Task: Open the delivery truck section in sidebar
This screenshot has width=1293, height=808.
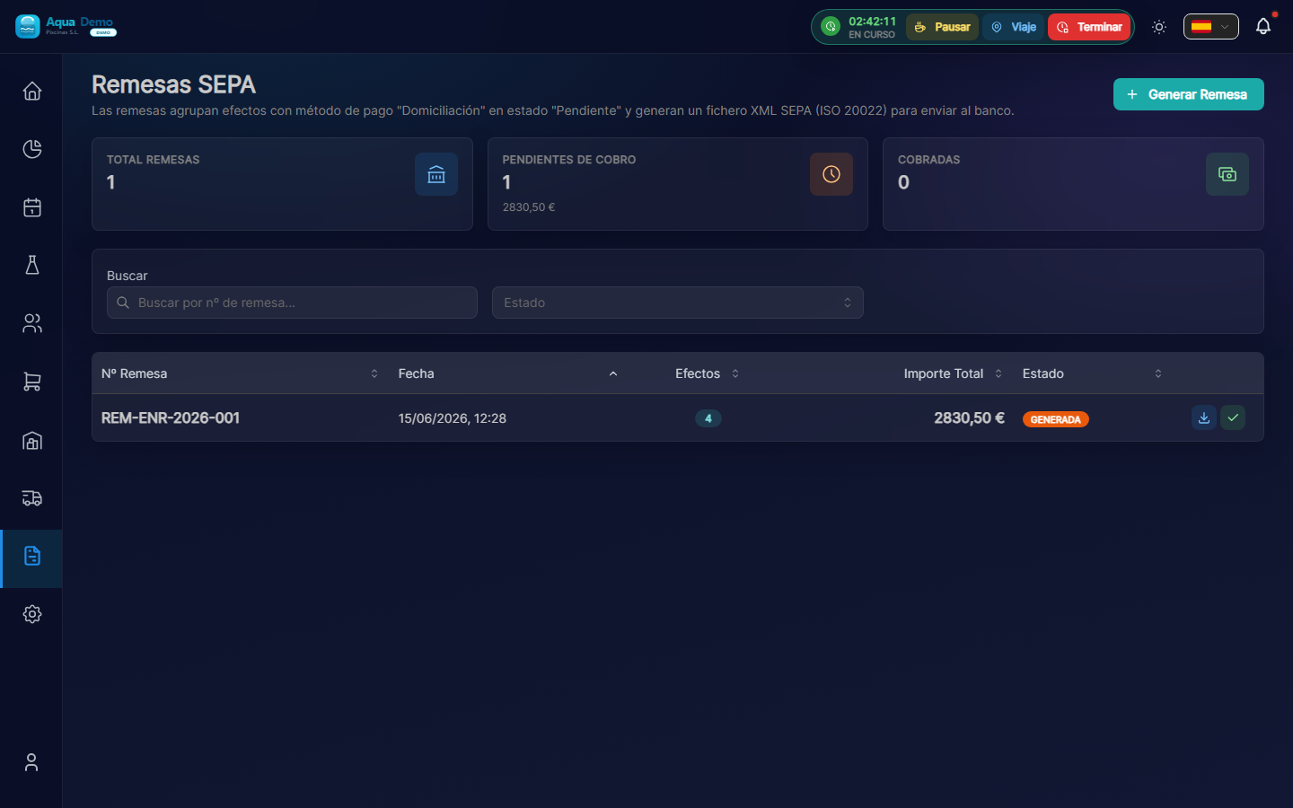Action: tap(32, 498)
